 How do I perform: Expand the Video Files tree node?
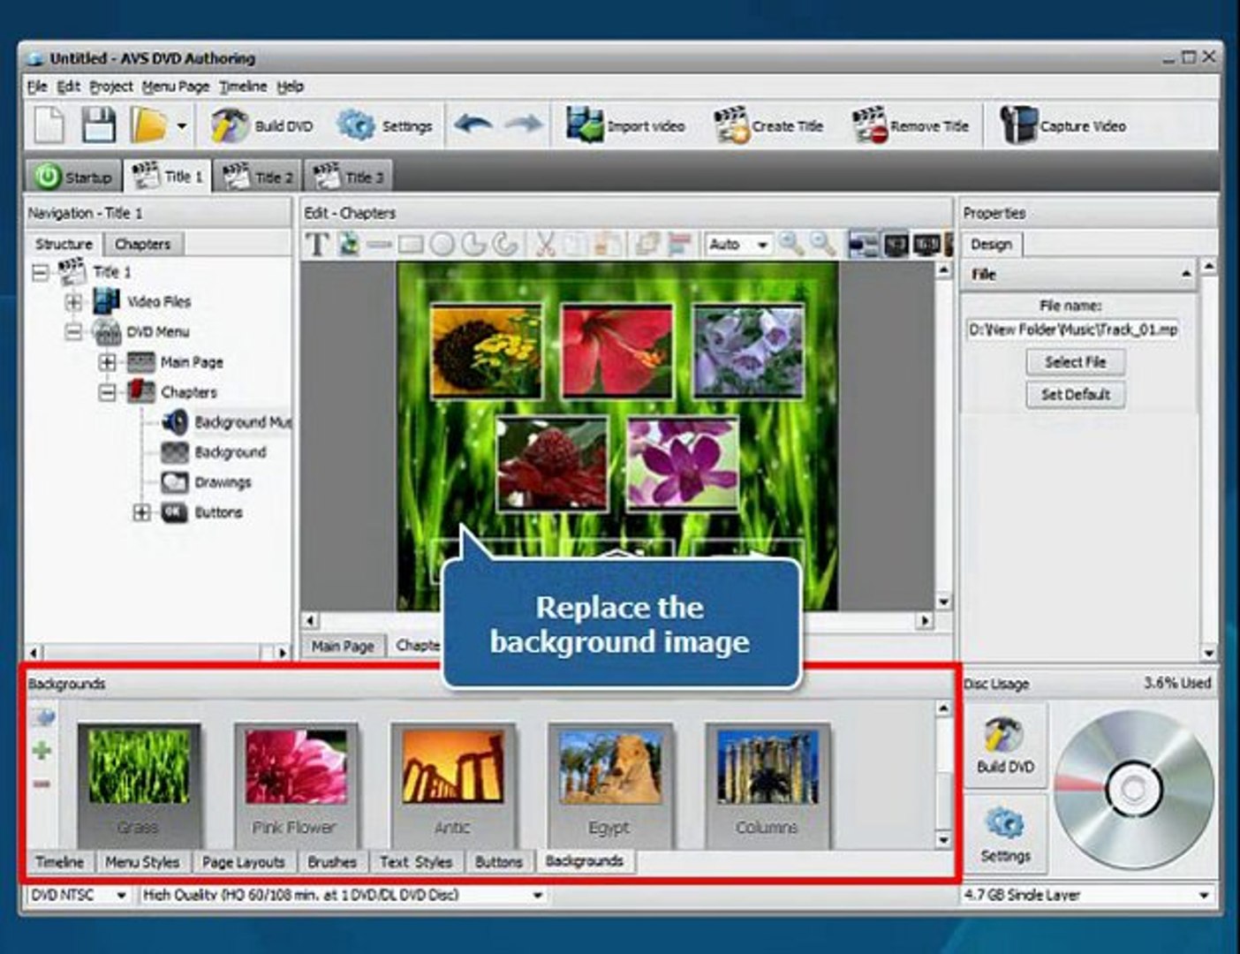tap(74, 302)
